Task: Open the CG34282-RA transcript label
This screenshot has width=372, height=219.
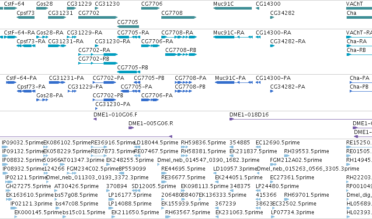Action: click(x=288, y=41)
